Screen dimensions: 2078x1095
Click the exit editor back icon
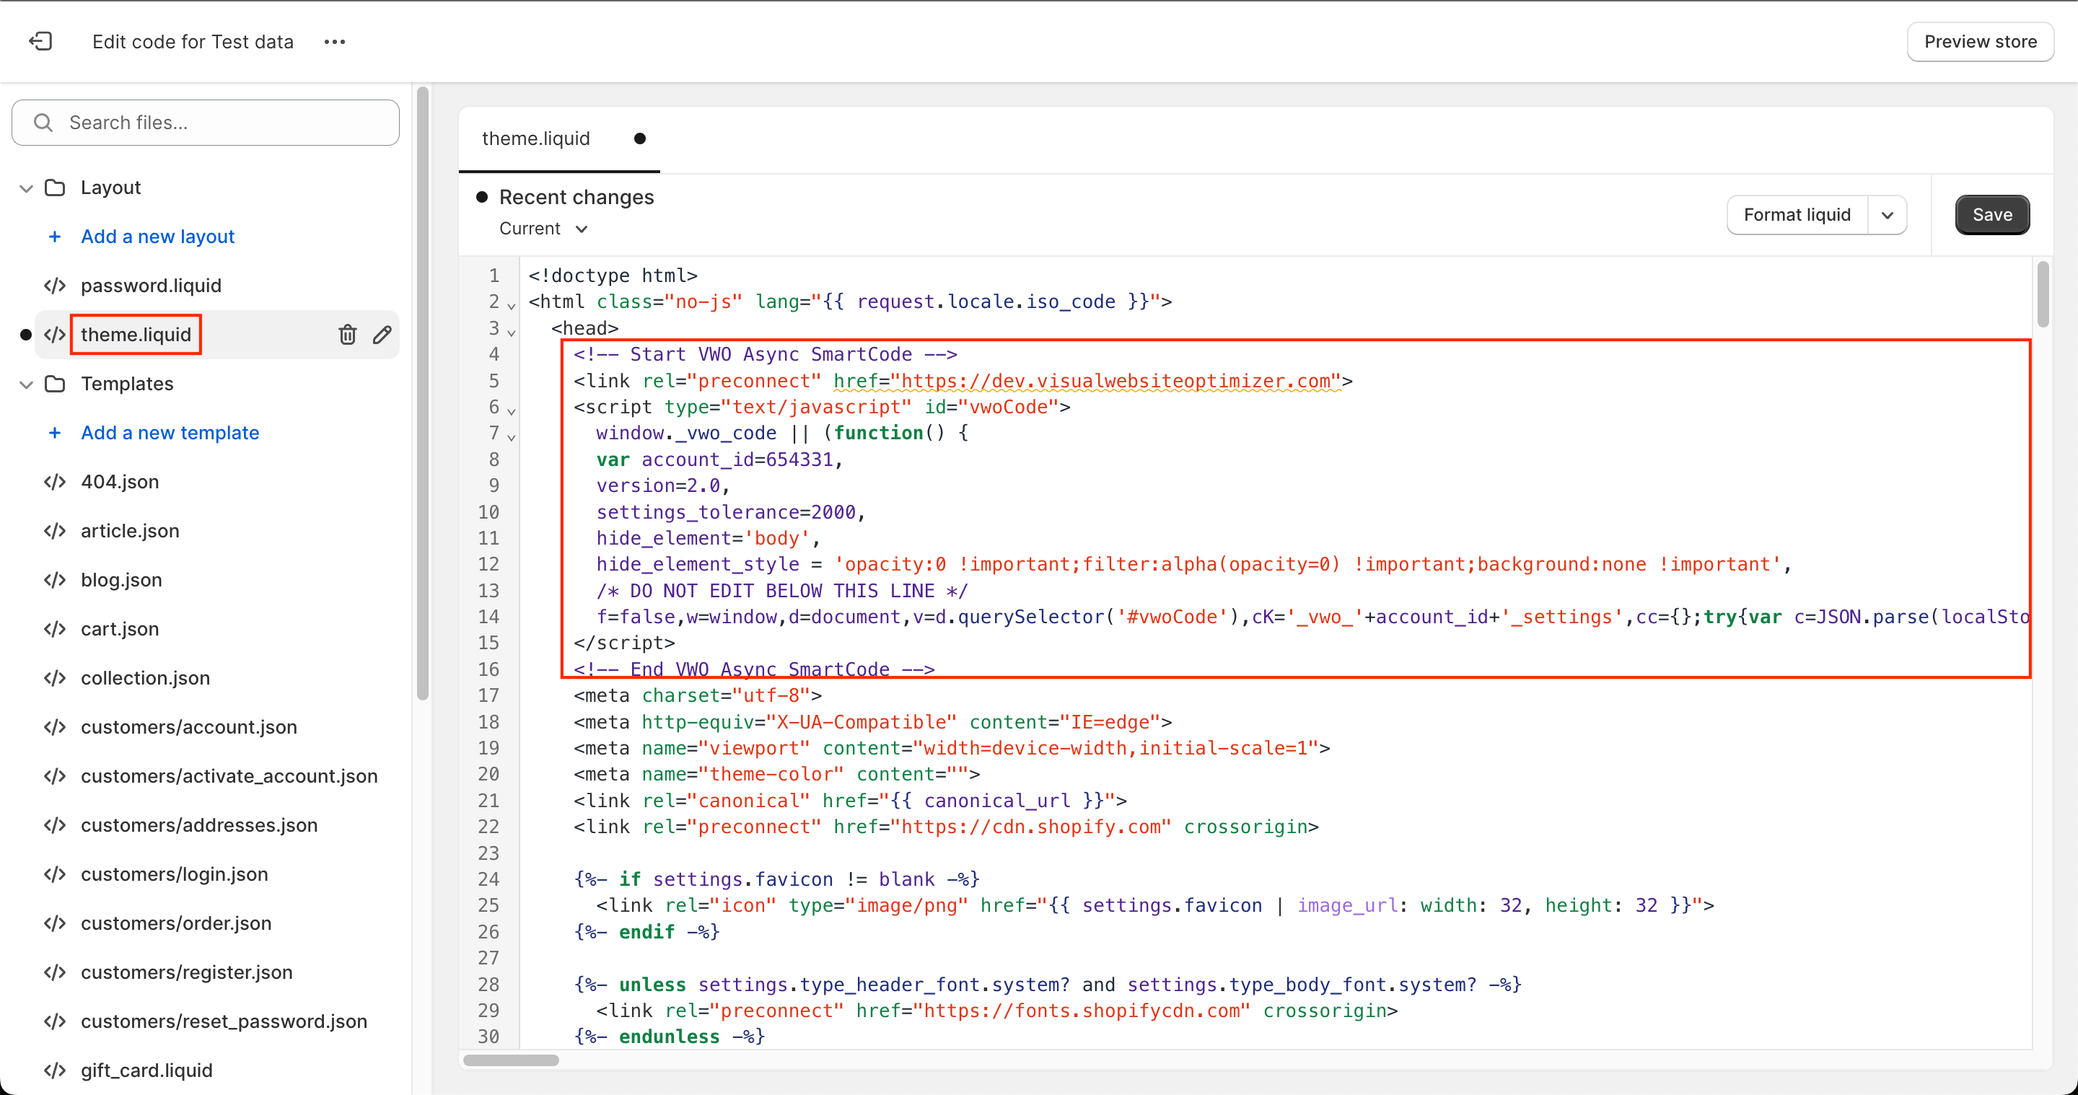click(x=40, y=41)
